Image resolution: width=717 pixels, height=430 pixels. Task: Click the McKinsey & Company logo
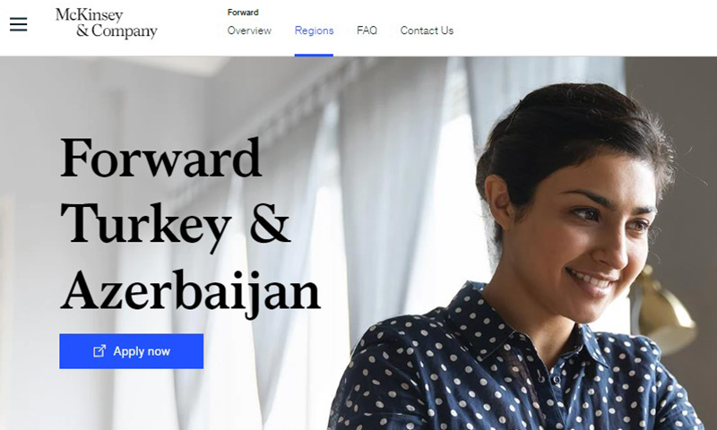tap(107, 23)
